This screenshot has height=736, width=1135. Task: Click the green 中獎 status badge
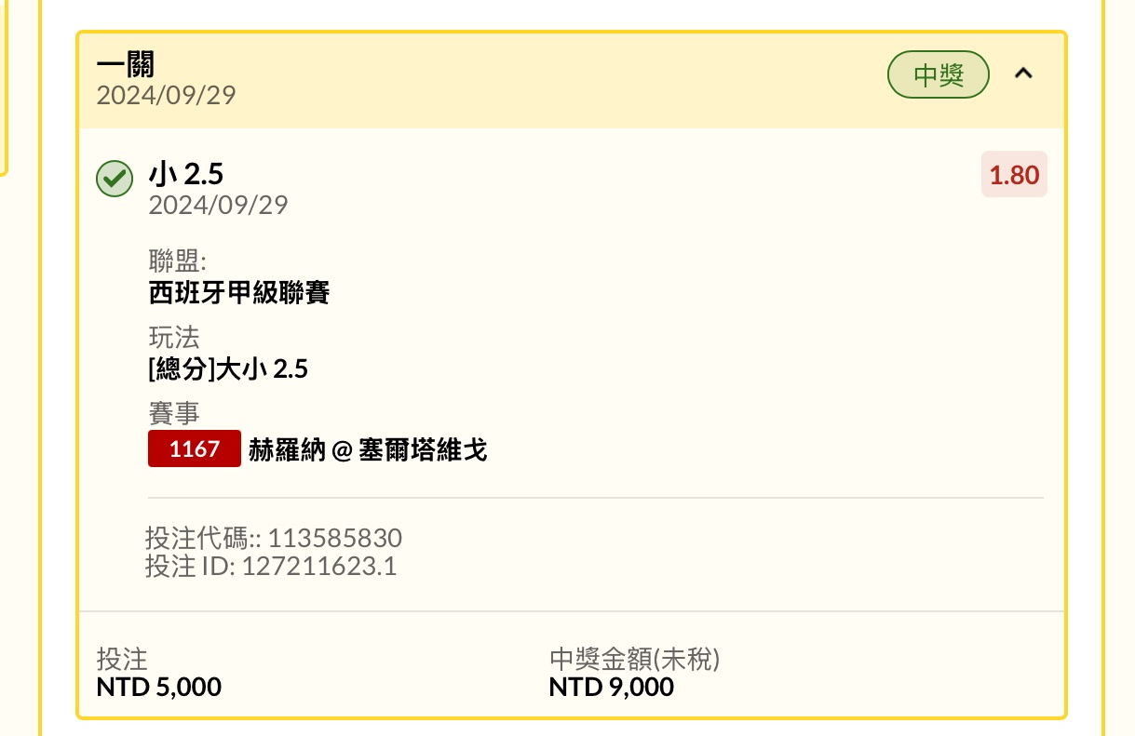(x=938, y=74)
